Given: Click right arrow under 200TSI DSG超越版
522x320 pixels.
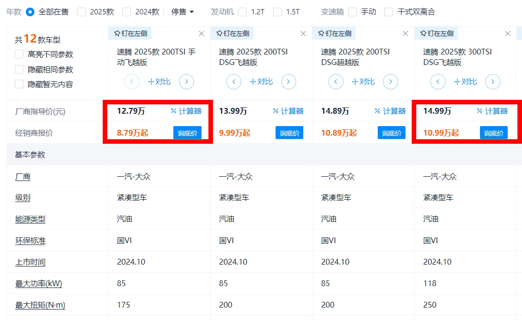Looking at the screenshot, I should 391,82.
